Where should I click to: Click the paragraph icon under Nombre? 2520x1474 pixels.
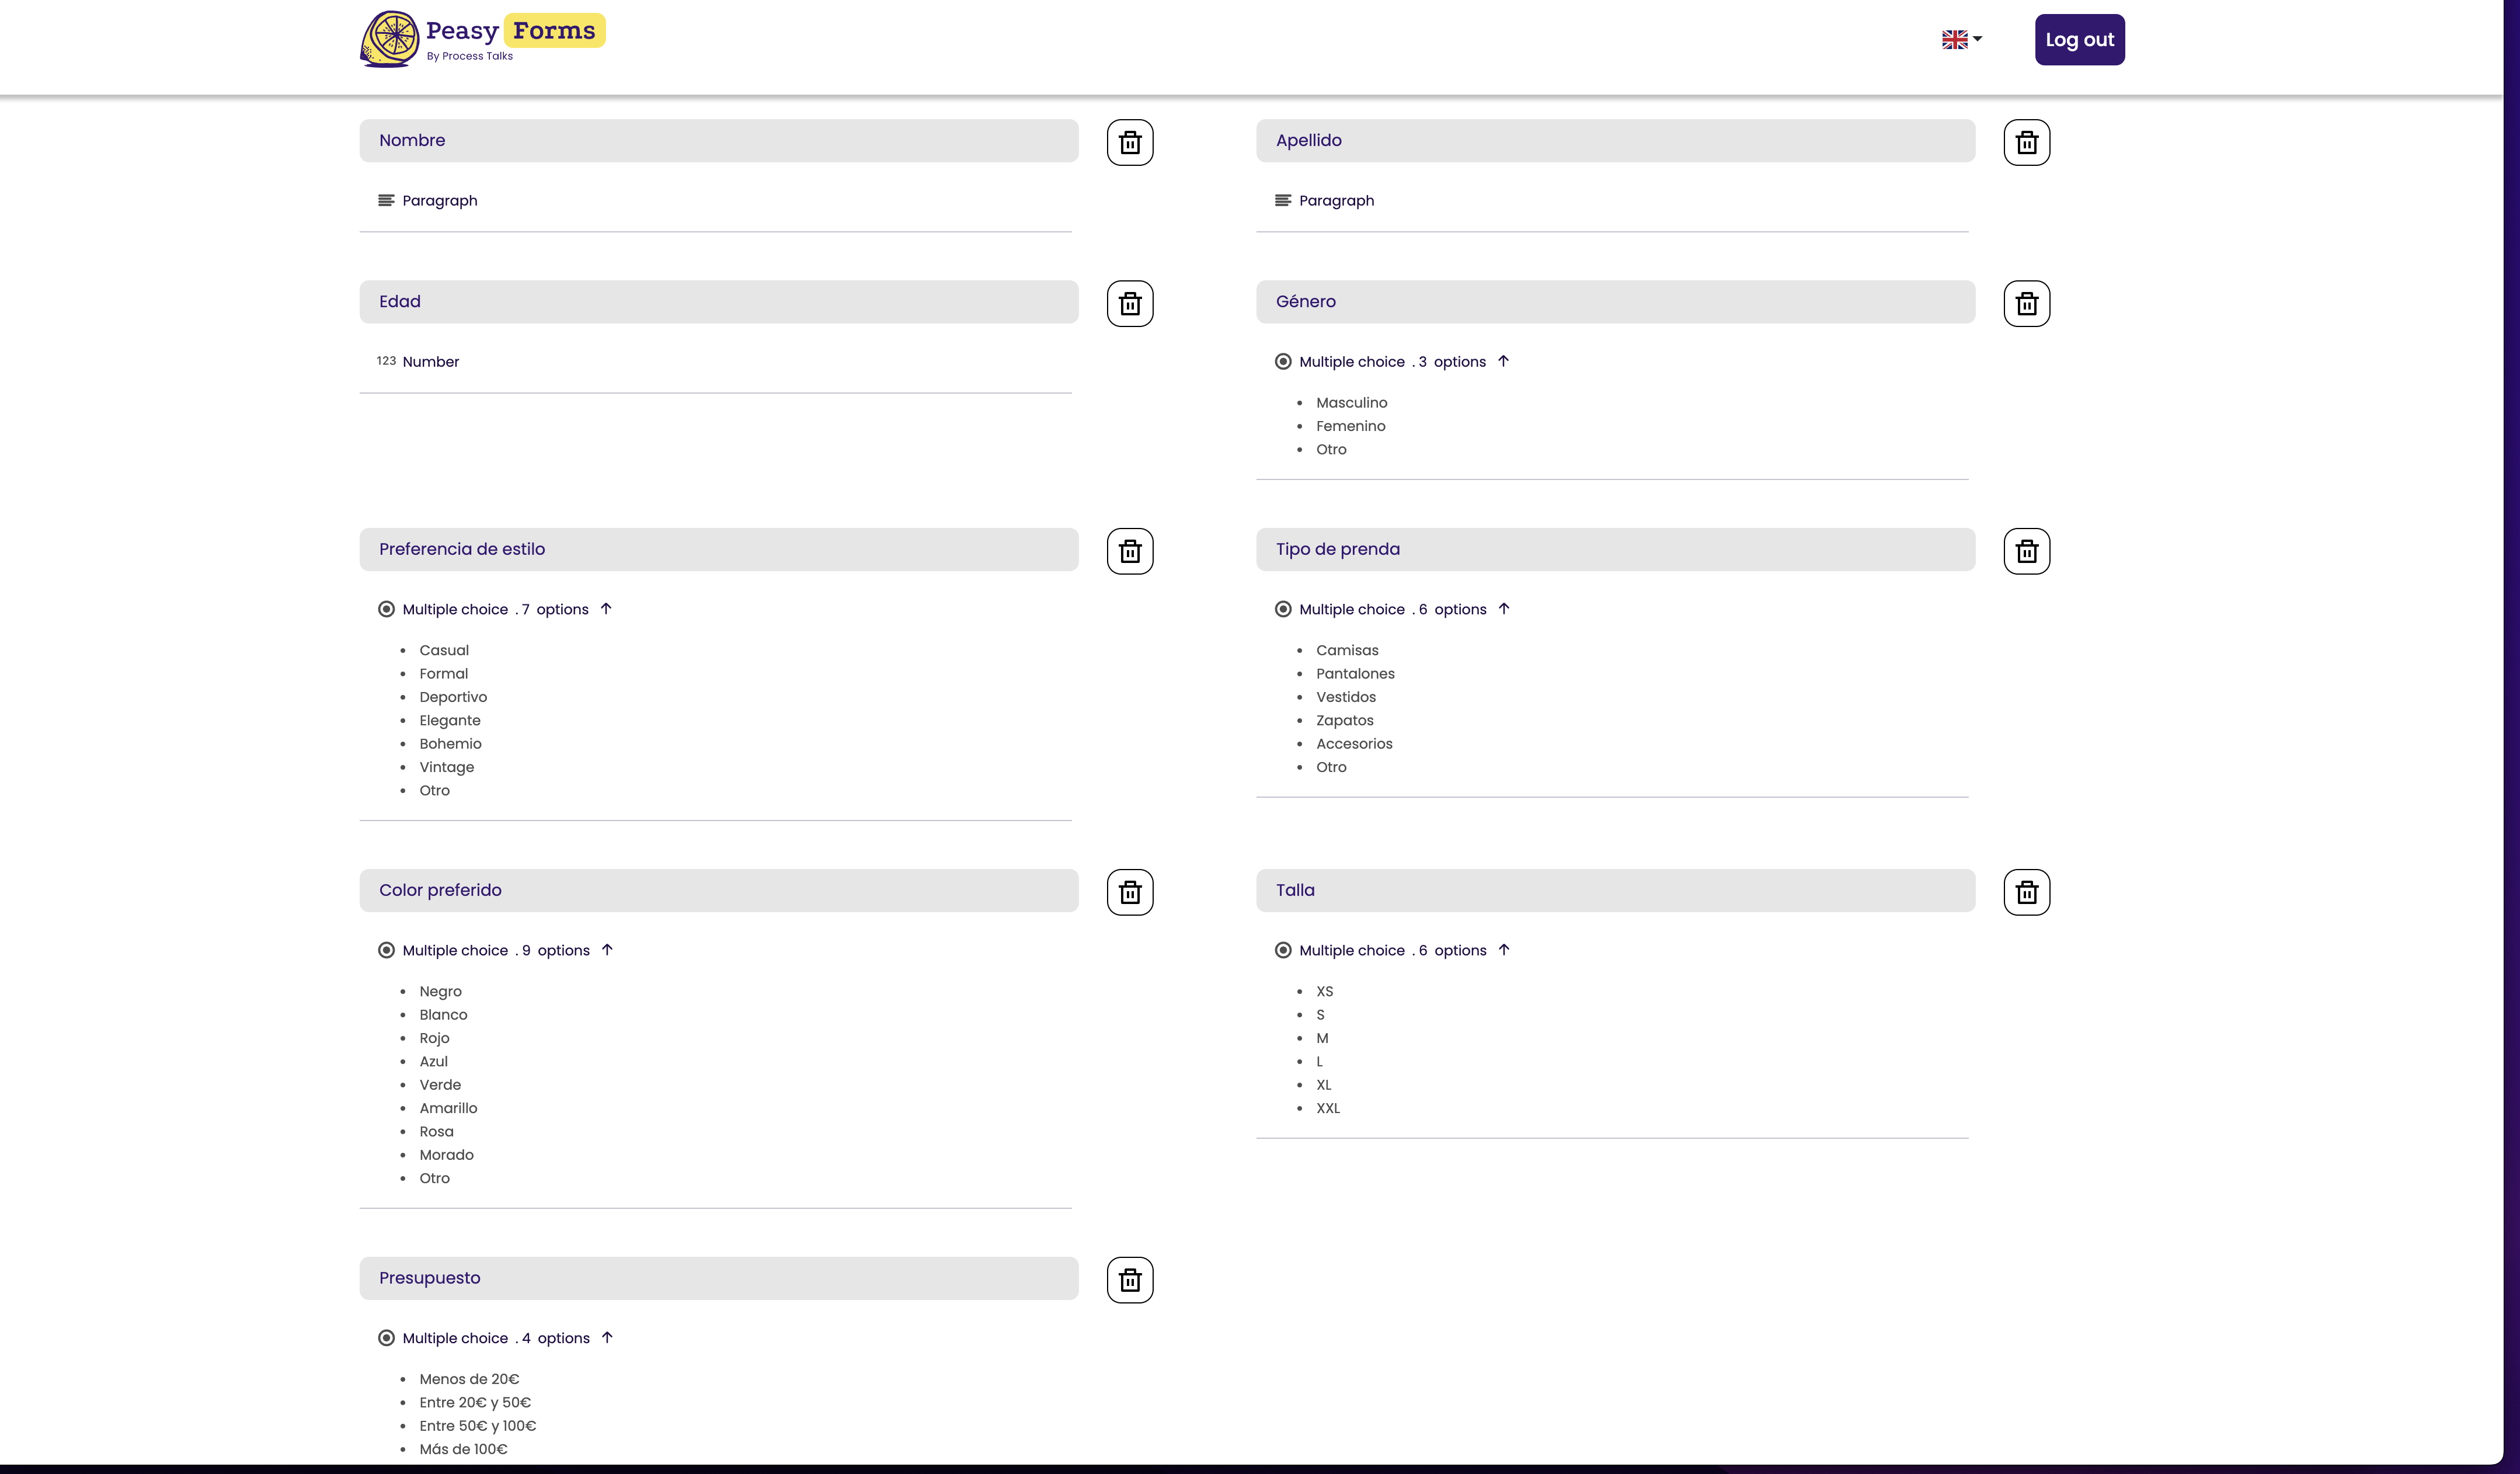[386, 200]
